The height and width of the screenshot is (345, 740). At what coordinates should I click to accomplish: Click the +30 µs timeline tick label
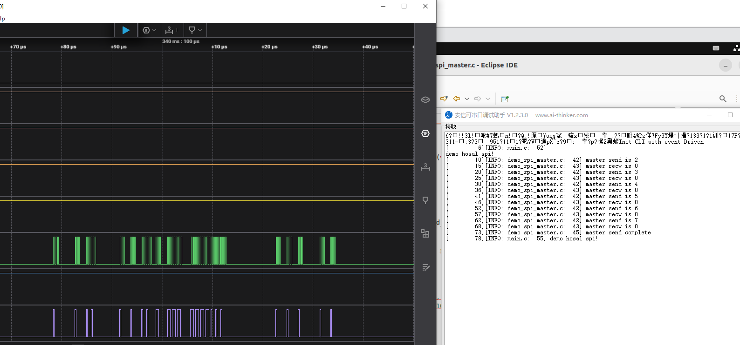click(320, 47)
